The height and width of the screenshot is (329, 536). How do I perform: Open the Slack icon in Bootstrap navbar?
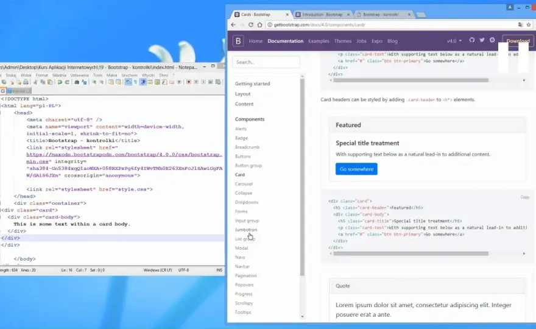(492, 40)
